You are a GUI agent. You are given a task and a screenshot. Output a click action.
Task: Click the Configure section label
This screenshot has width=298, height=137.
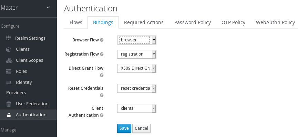point(10,26)
